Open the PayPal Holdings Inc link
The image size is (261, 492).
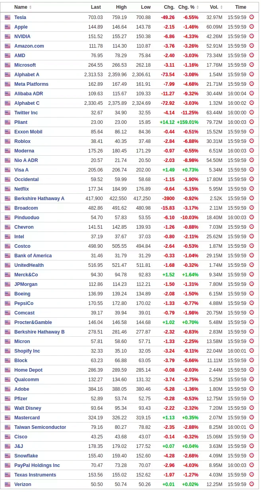click(x=37, y=465)
